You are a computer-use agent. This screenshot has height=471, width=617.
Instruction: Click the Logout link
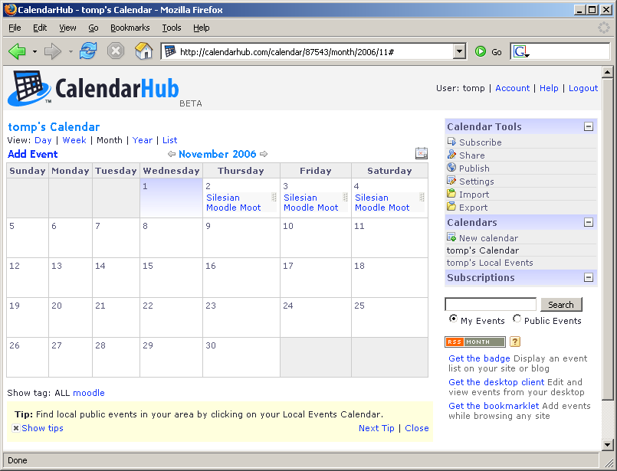[x=583, y=88]
